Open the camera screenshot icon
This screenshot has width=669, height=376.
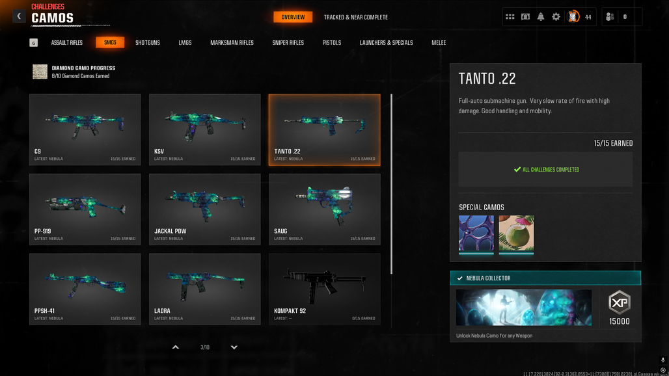point(525,17)
